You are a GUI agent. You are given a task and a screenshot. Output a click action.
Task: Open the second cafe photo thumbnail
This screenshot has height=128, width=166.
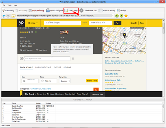(66, 32)
